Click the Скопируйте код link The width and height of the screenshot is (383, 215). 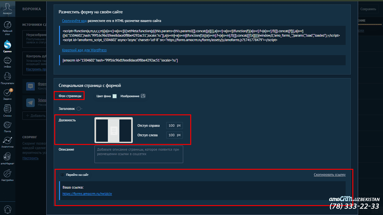(74, 21)
